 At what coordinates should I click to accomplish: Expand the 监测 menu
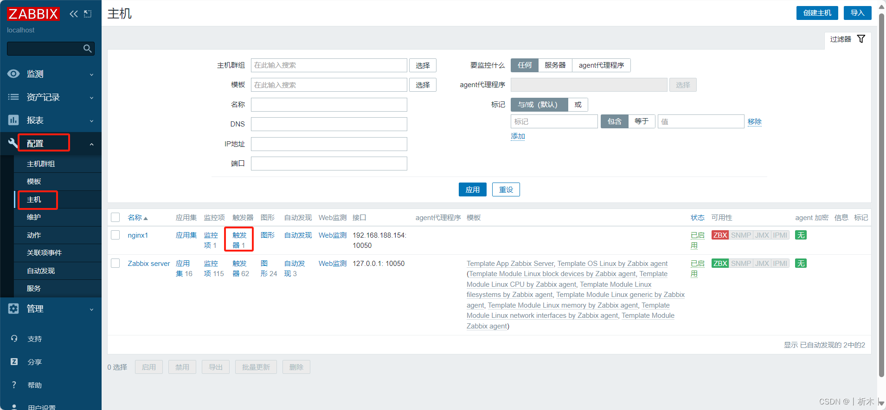(x=92, y=75)
